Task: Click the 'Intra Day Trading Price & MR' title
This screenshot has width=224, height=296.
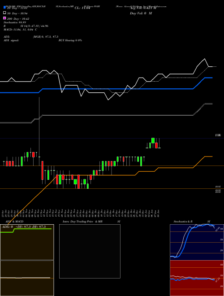Action: 82,222
